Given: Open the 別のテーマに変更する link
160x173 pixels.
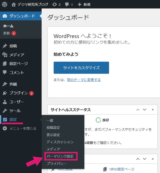Looking at the screenshot, I should (84, 80).
